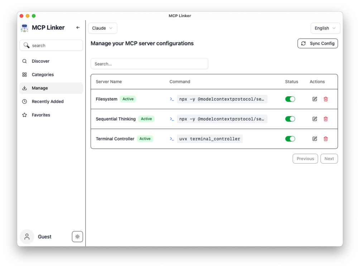Click the Guest user avatar
This screenshot has width=360, height=269.
27,236
